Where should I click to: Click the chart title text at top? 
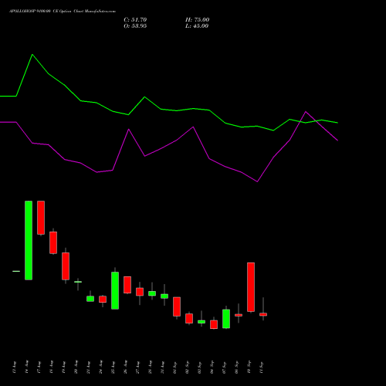pos(63,12)
